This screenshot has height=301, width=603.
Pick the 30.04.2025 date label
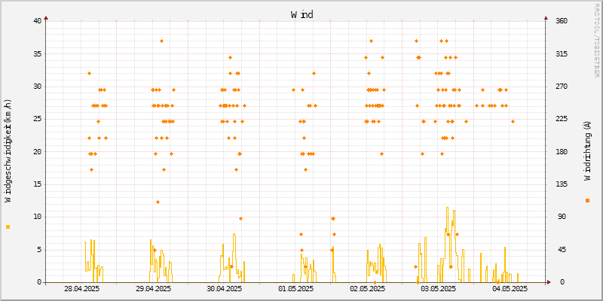point(224,289)
